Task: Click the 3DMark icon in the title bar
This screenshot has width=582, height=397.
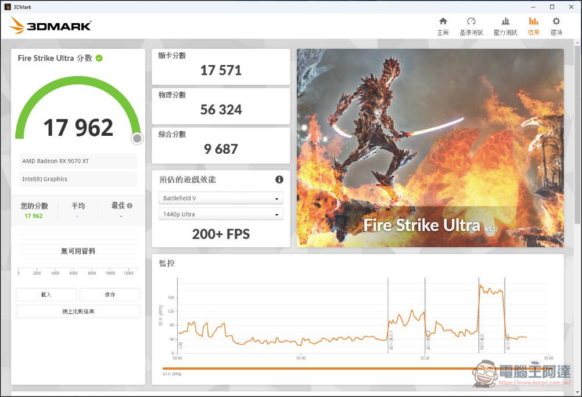Action: [x=6, y=6]
